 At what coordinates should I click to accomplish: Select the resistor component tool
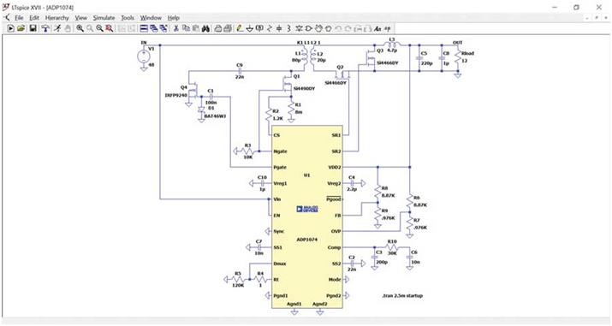270,28
